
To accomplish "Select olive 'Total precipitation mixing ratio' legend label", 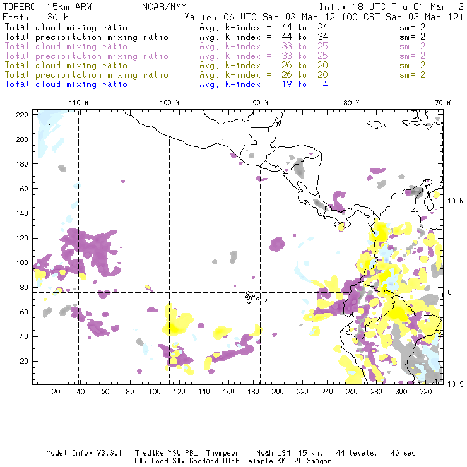I will pyautogui.click(x=86, y=75).
